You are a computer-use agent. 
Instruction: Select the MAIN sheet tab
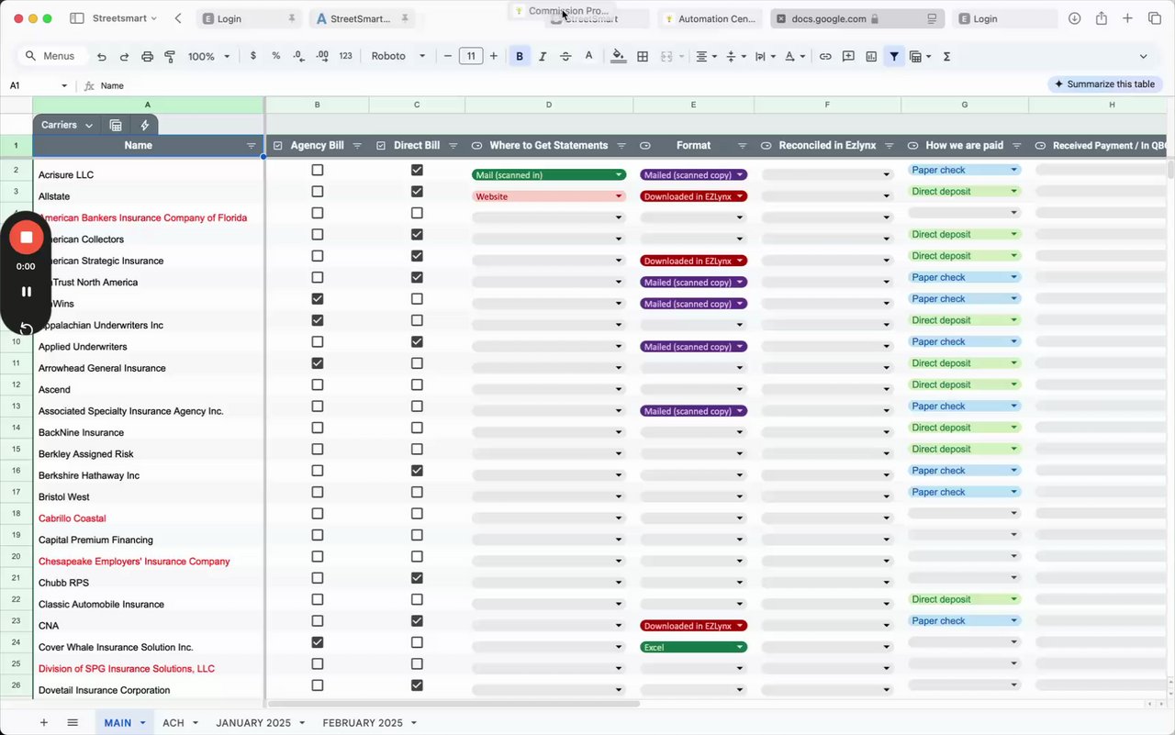124,723
